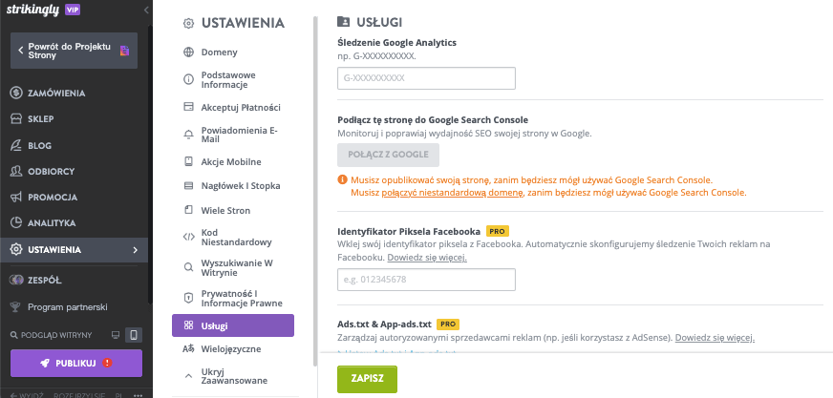Click the Strikingly logo
This screenshot has height=398, width=833.
pyautogui.click(x=32, y=10)
